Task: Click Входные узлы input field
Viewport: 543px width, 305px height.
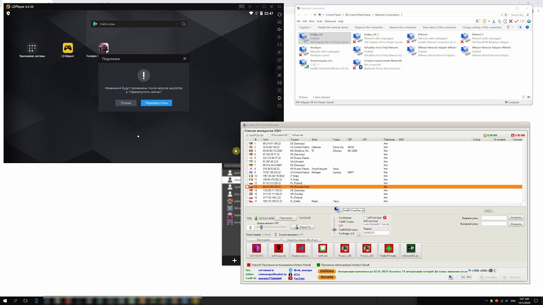Action: [494, 218]
